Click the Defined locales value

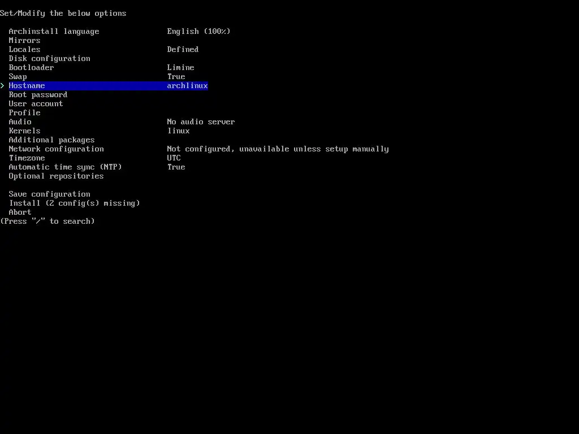point(183,50)
